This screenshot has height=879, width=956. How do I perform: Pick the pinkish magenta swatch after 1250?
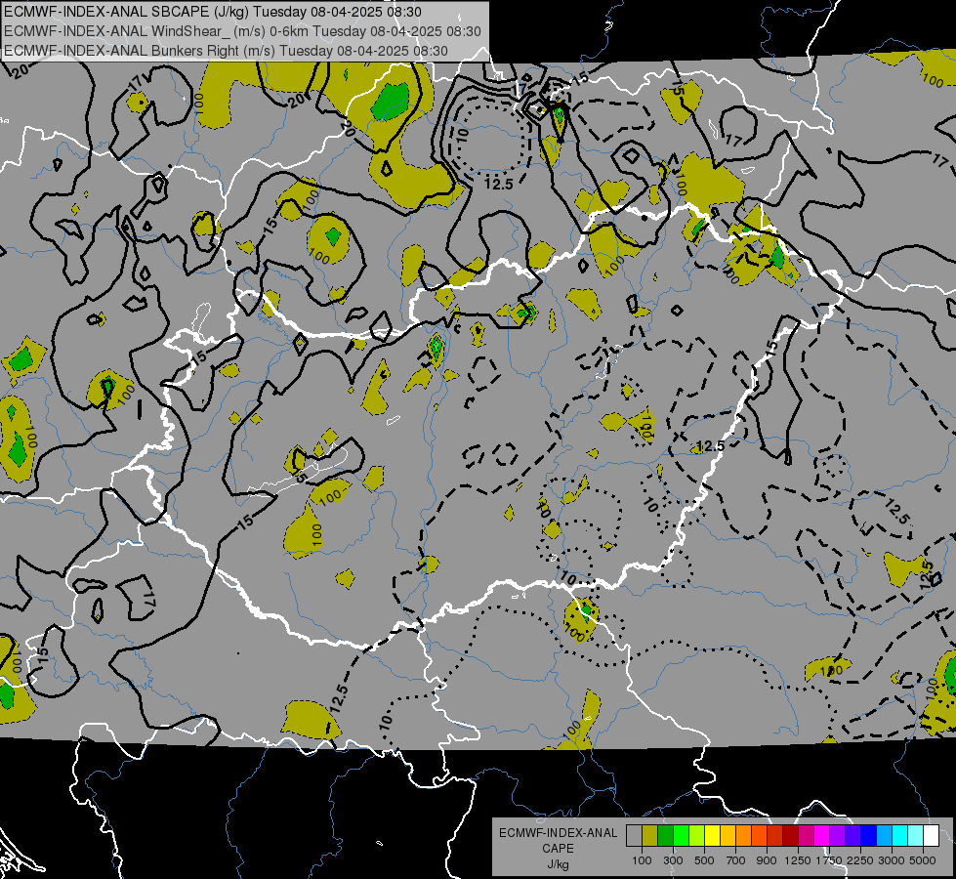(x=807, y=835)
